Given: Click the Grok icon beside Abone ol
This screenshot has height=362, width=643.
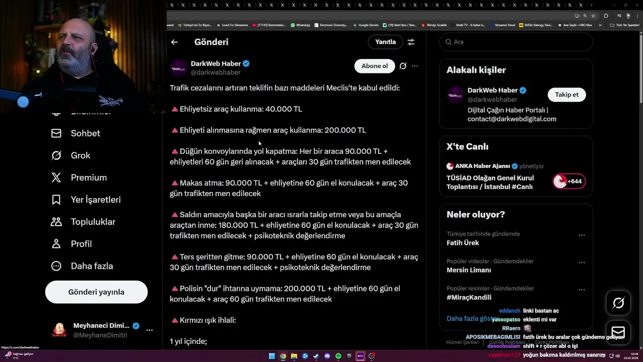Looking at the screenshot, I should pos(403,66).
